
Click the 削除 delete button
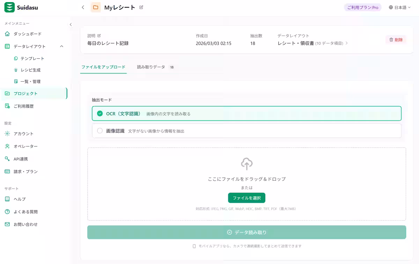tap(396, 40)
